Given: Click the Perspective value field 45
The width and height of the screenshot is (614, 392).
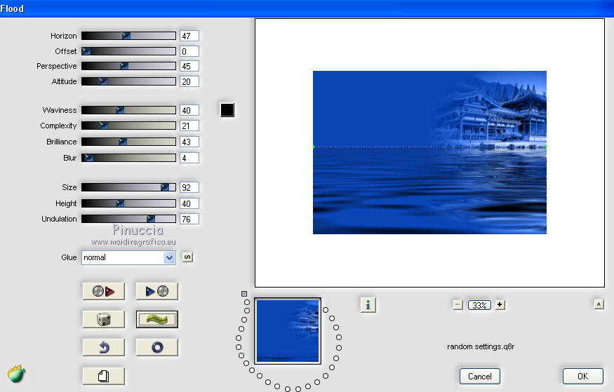Looking at the screenshot, I should click(x=189, y=66).
